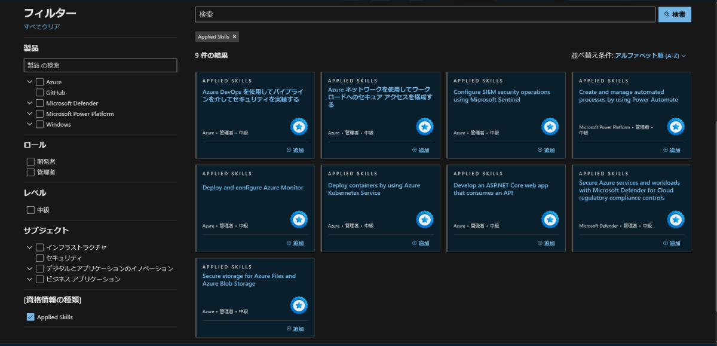Open Secure storage for Azure Files link
This screenshot has height=346, width=717.
[x=249, y=280]
